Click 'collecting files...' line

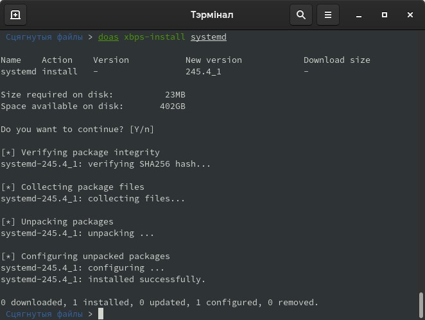[92, 199]
